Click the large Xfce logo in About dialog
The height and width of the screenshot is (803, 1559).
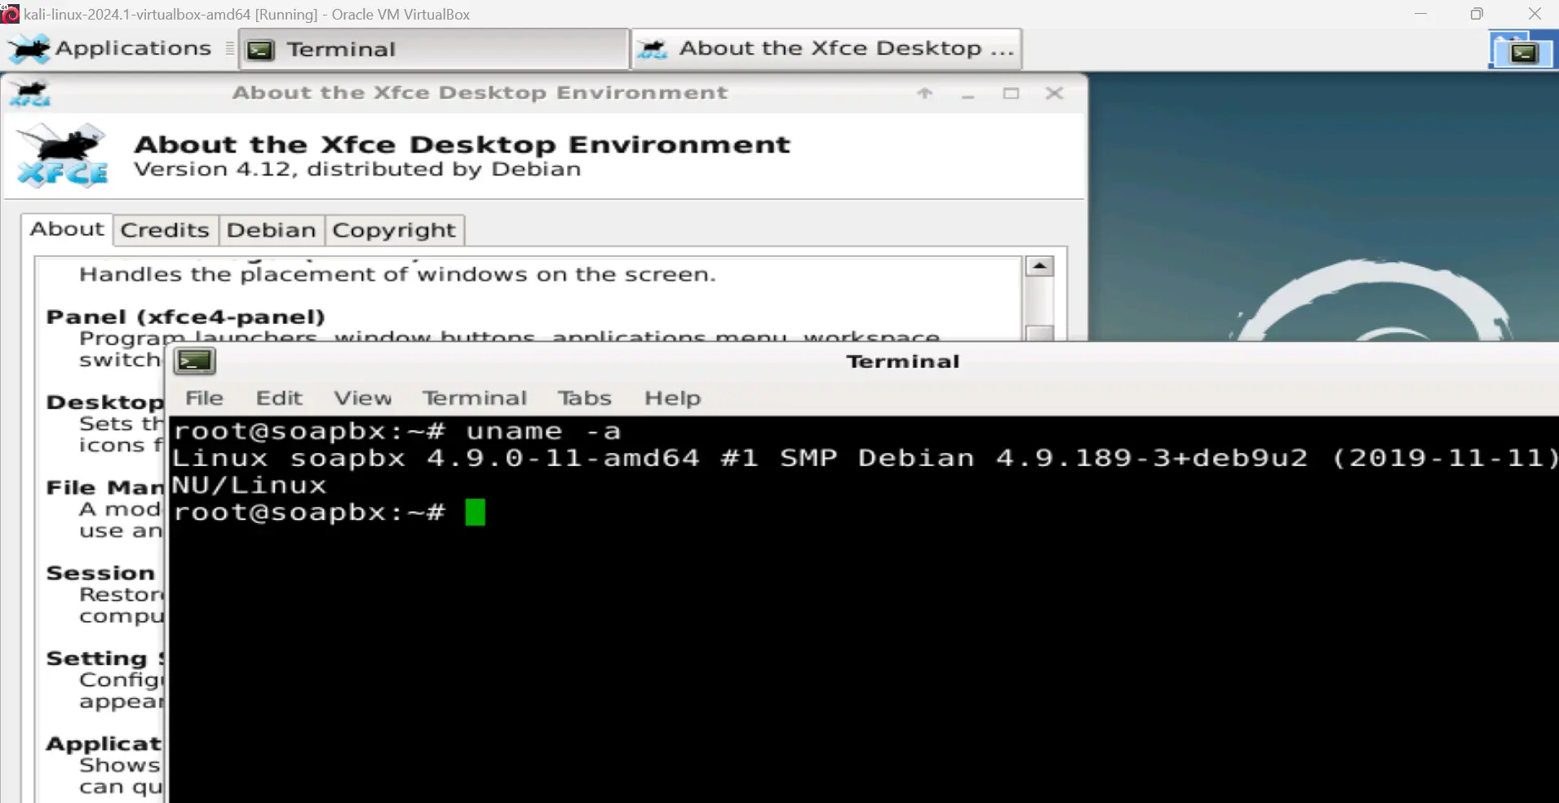tap(63, 155)
